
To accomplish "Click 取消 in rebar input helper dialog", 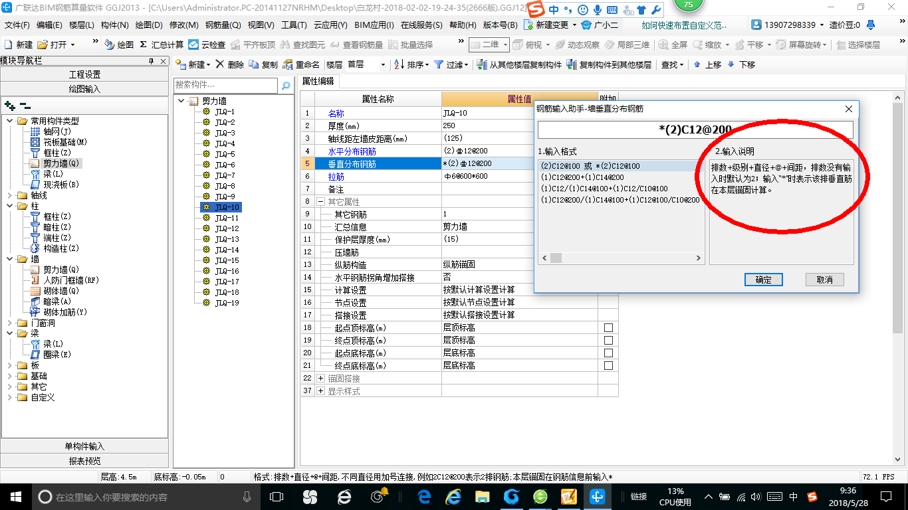I will 824,280.
